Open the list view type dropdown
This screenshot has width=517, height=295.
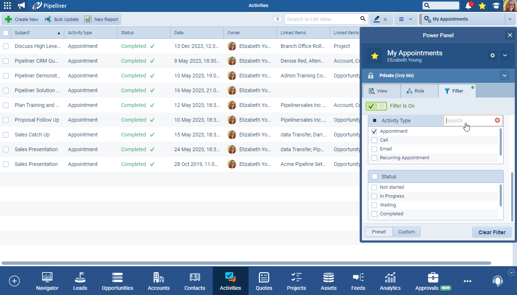(405, 19)
